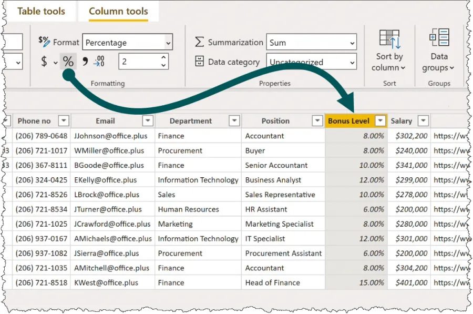The image size is (473, 314).
Task: Click the decimal places arrow icon
Action: 99,62
